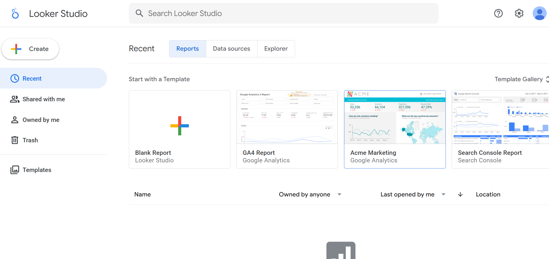
Task: Click the Looker Studio title text
Action: [58, 14]
